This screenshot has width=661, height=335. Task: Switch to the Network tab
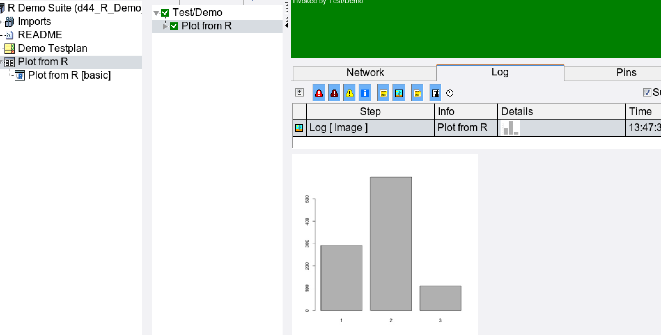(x=365, y=73)
